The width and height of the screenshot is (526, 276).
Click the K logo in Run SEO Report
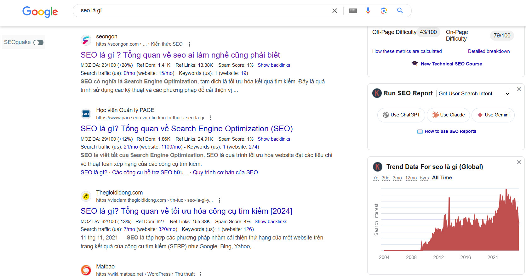tap(377, 93)
